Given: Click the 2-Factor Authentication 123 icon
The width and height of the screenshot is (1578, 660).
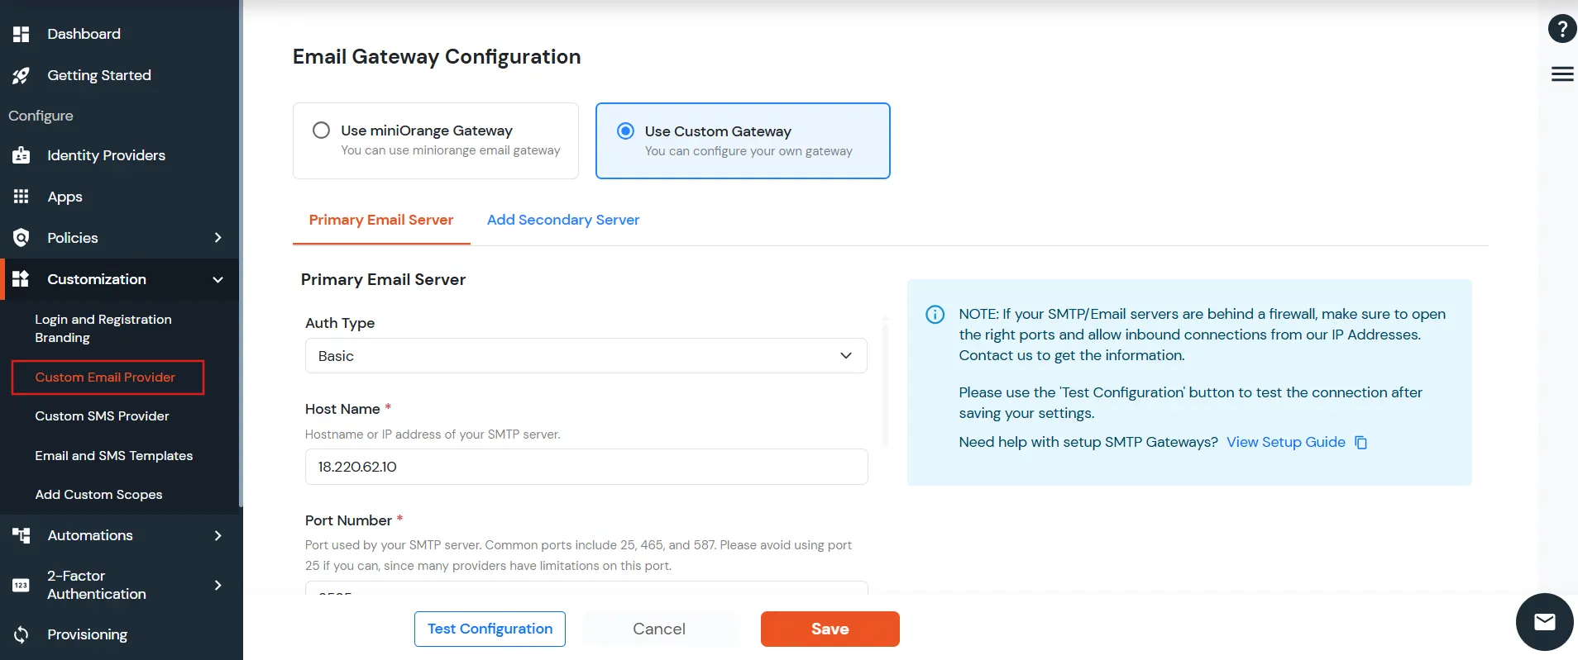Looking at the screenshot, I should (x=22, y=585).
